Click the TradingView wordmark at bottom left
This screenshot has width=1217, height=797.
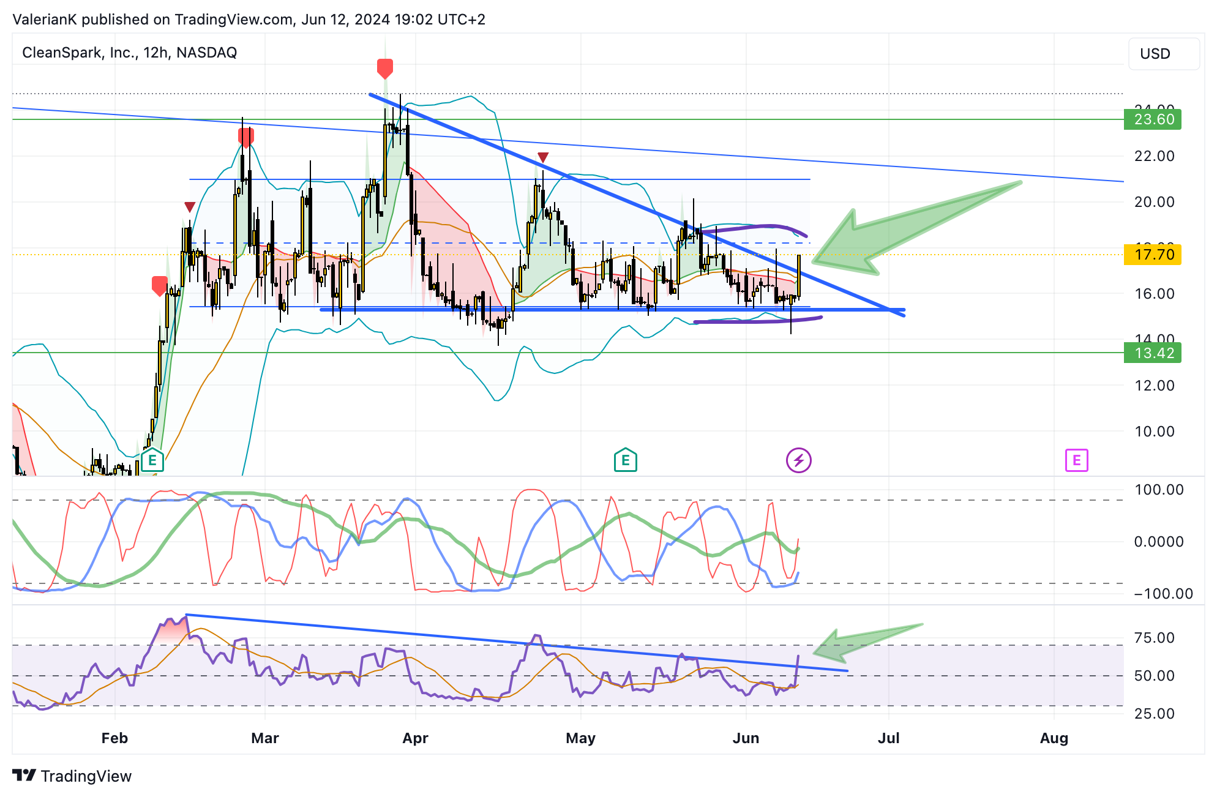(x=86, y=776)
